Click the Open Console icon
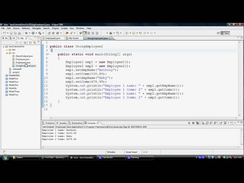Screen dimensions: 244x183 point(232,123)
